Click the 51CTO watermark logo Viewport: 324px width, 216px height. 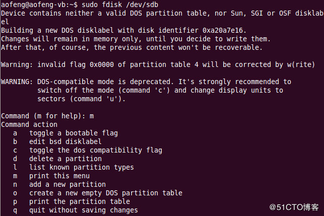click(294, 206)
